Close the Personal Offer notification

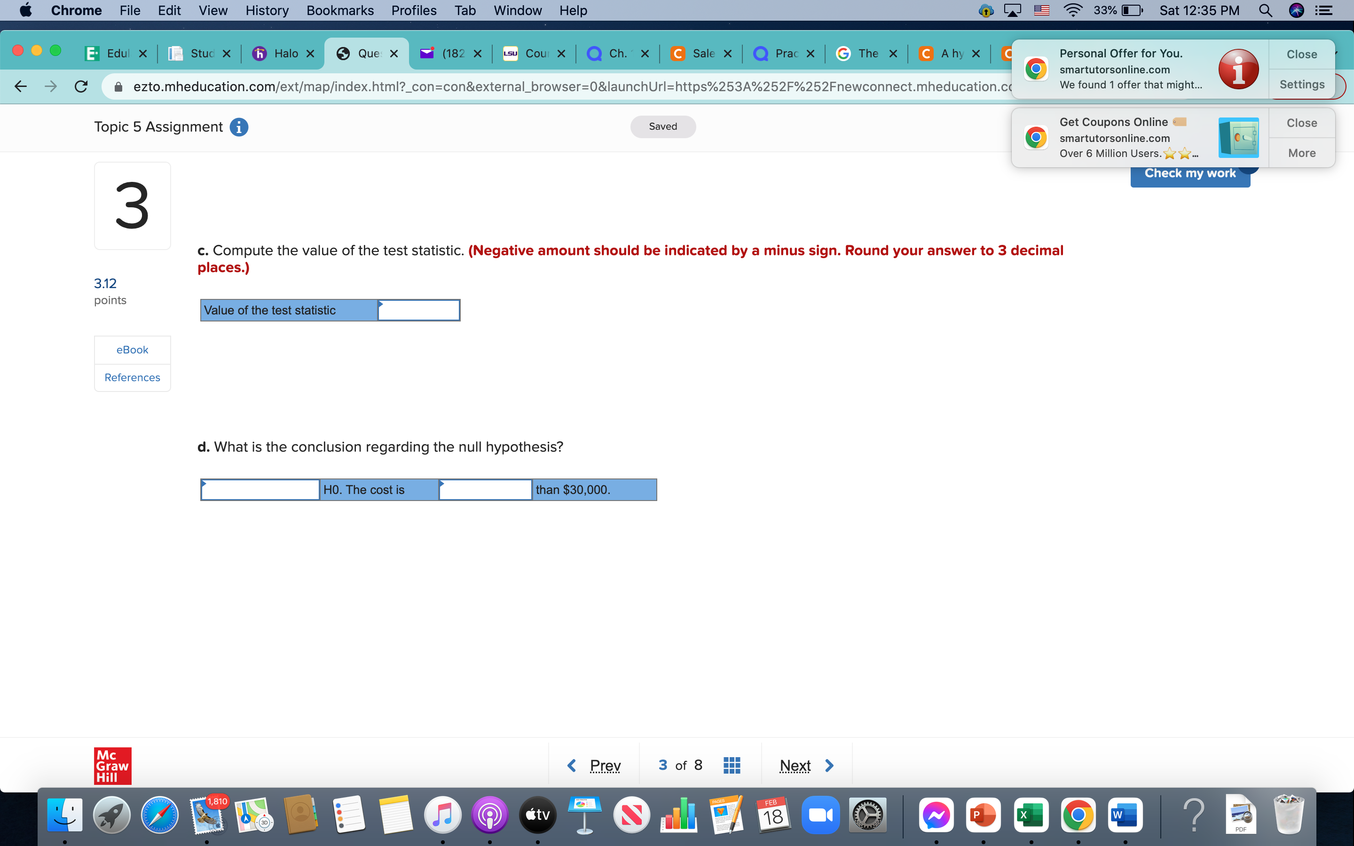click(1301, 54)
